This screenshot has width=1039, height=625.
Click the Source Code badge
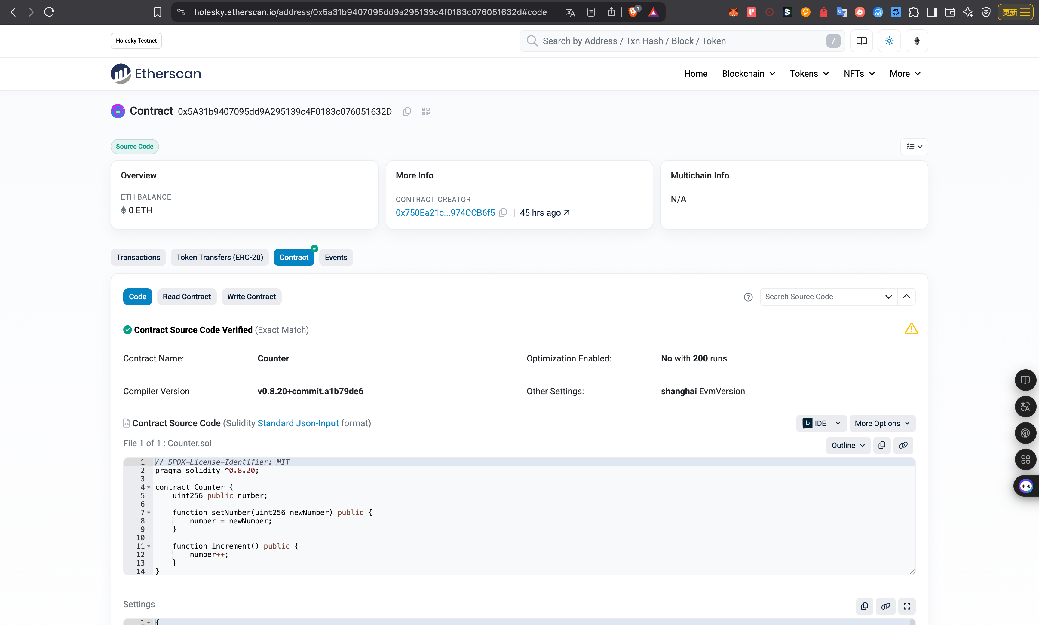point(134,147)
